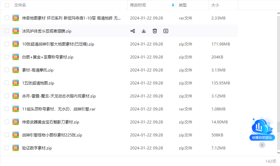This screenshot has width=280, height=166.
Task: Sort the list by 类型 column header
Action: tap(183, 5)
